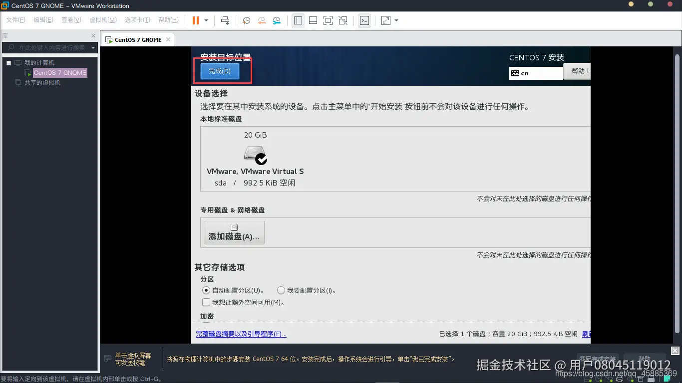
Task: Open the library search filter dropdown arrow
Action: click(x=93, y=48)
